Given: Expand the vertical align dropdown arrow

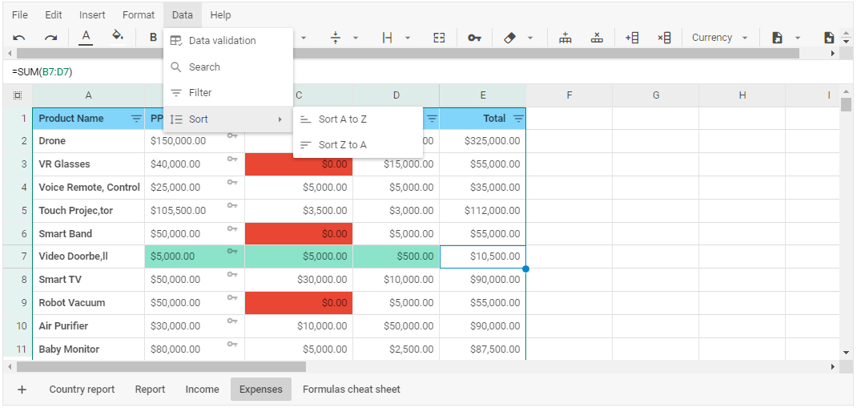Looking at the screenshot, I should pos(356,38).
